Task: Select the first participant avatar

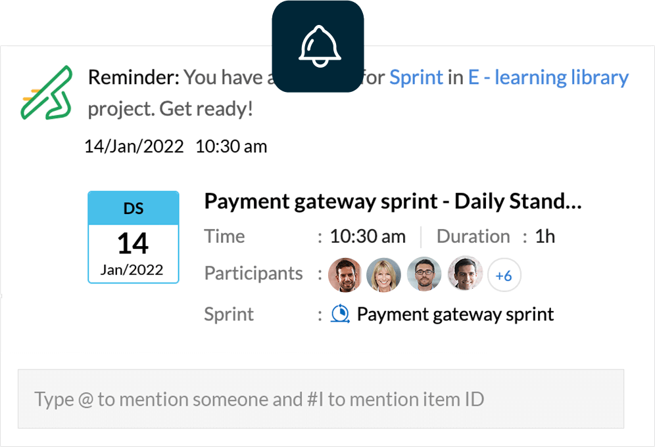Action: (x=345, y=275)
